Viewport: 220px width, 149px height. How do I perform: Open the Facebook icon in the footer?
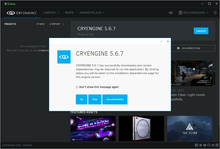(x=196, y=145)
